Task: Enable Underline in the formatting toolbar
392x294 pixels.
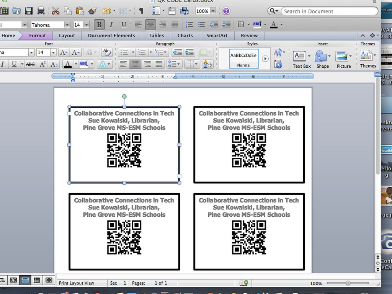Action: point(124,25)
